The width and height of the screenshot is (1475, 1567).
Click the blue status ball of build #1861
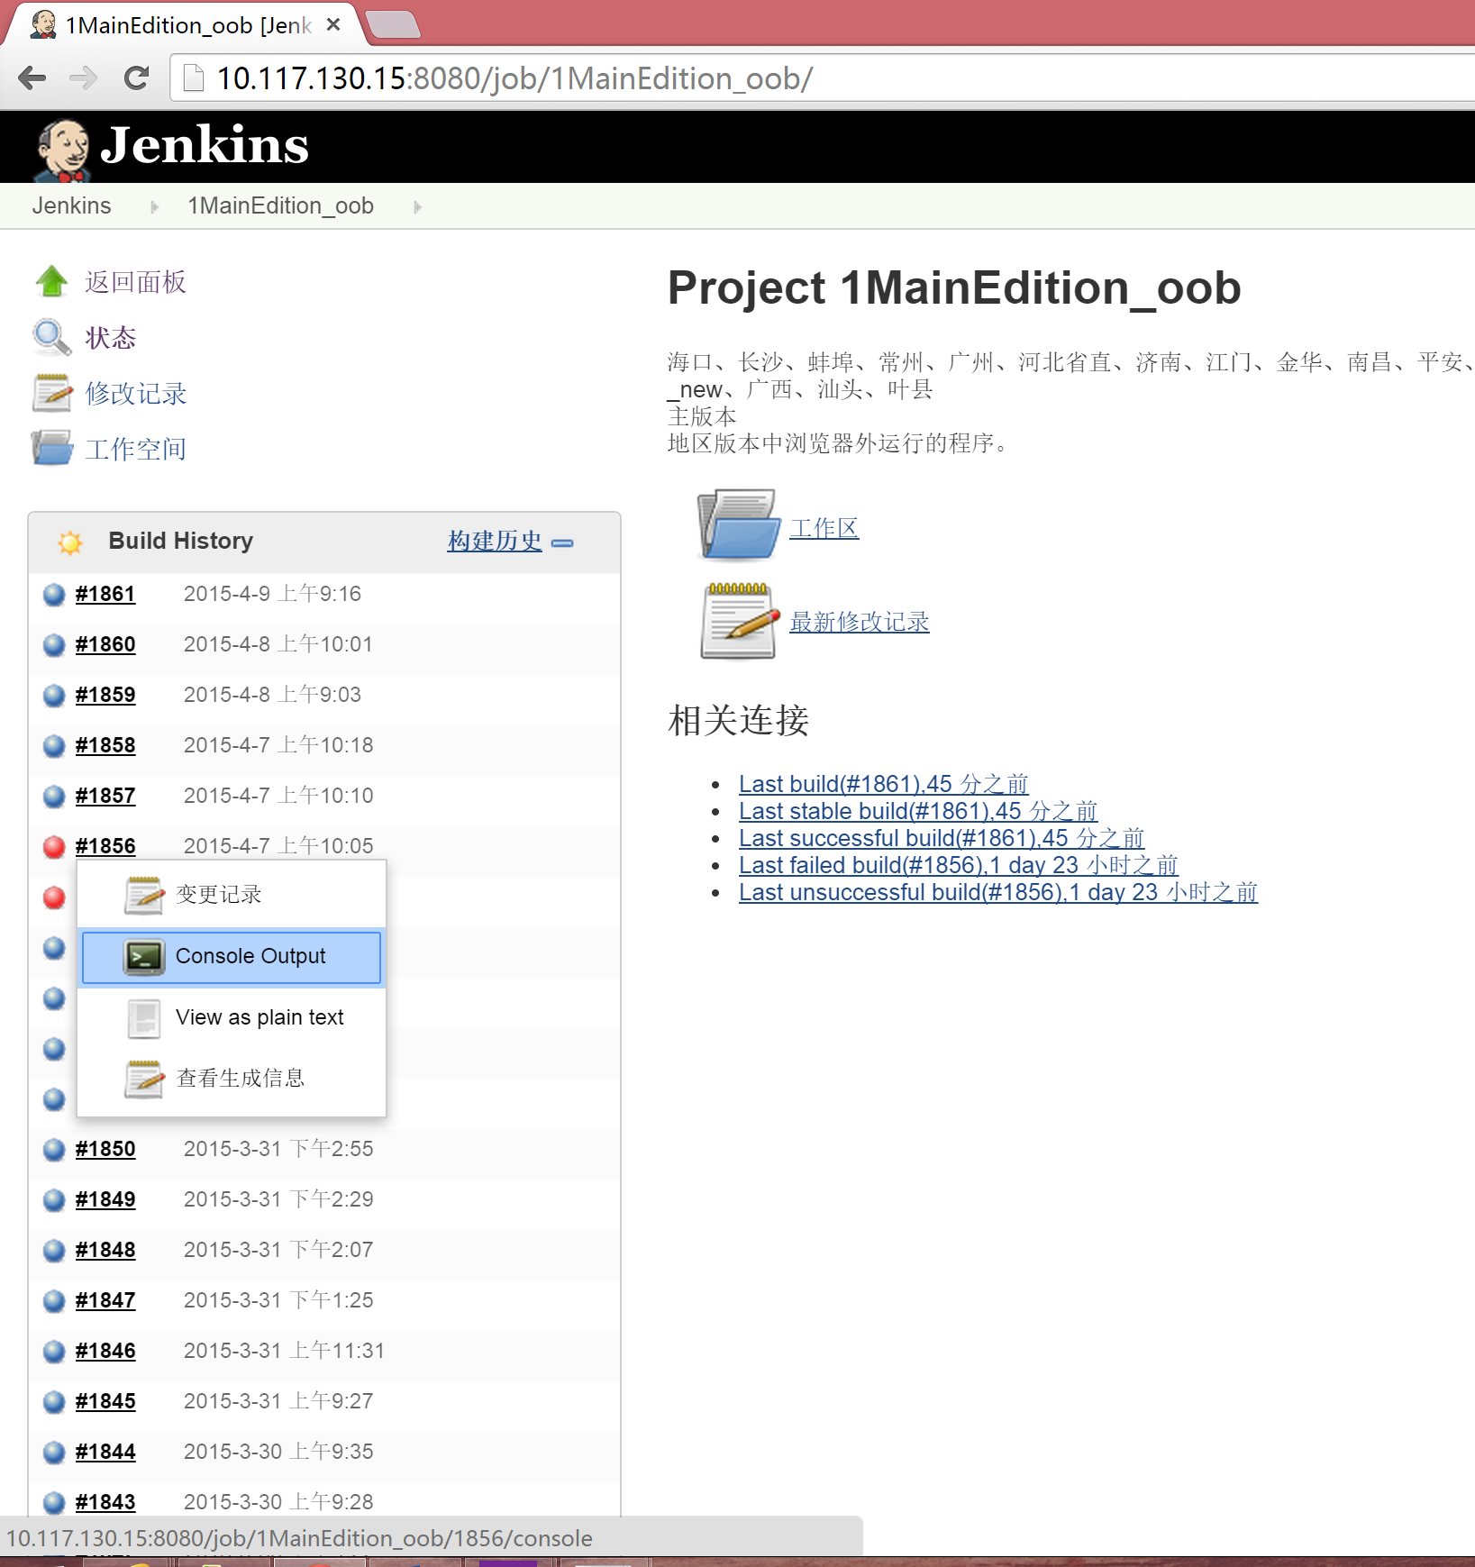coord(54,594)
